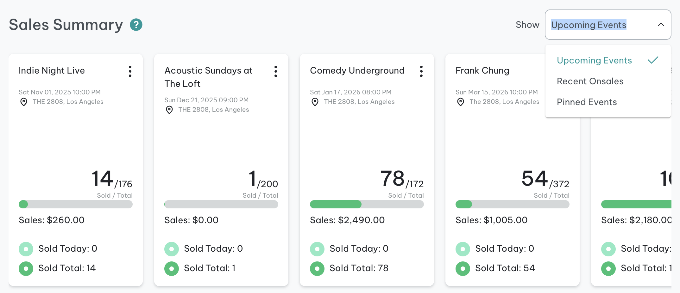Click Sold Today icon on Indie Night Live
Screen dimensions: 680x293
tap(26, 249)
